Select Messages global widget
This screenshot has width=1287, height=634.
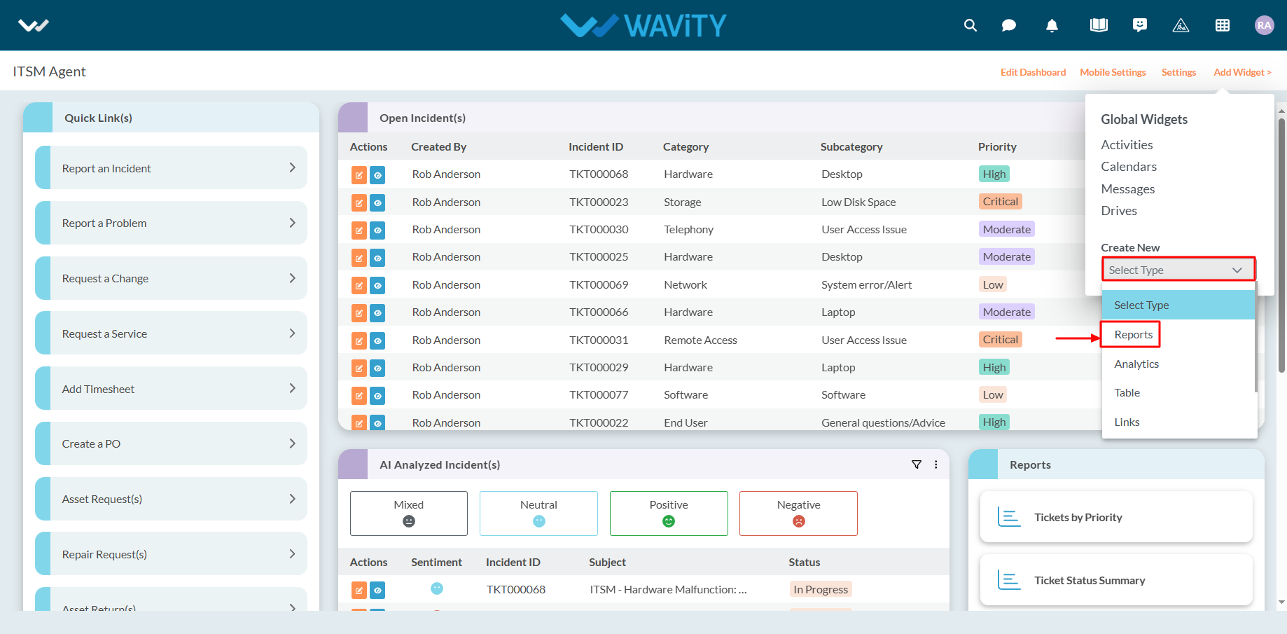click(x=1127, y=189)
